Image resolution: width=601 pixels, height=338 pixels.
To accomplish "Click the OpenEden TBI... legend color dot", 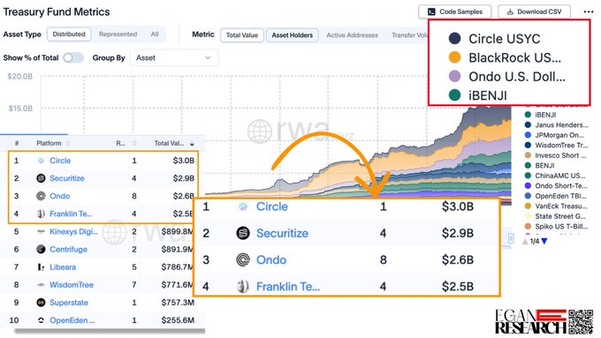I will pyautogui.click(x=528, y=196).
